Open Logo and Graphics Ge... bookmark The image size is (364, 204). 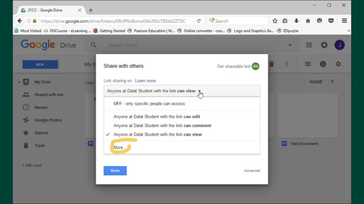(251, 31)
